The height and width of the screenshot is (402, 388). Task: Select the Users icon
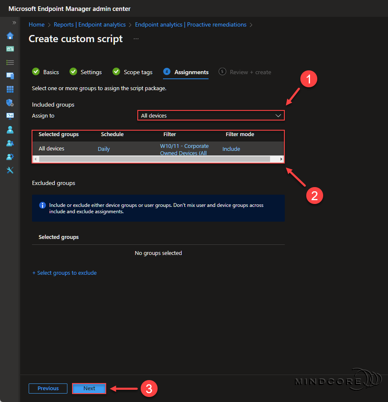point(10,130)
